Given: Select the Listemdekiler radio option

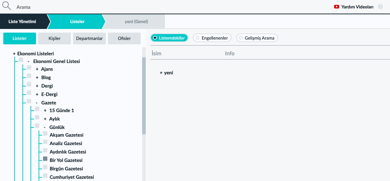Looking at the screenshot, I should (169, 38).
